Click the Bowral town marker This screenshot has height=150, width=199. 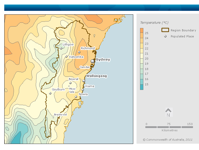[x=70, y=83]
